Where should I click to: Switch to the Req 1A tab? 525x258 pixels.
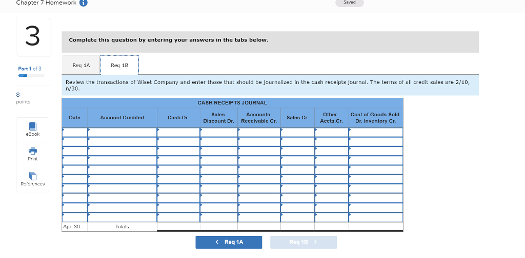coord(81,65)
